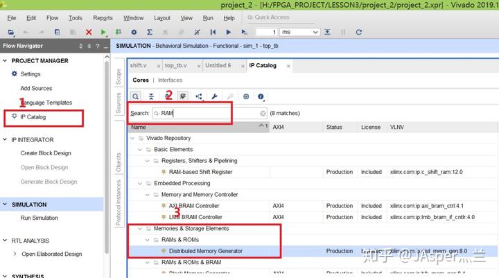Click Add Sources in Flow Navigator

coord(36,88)
